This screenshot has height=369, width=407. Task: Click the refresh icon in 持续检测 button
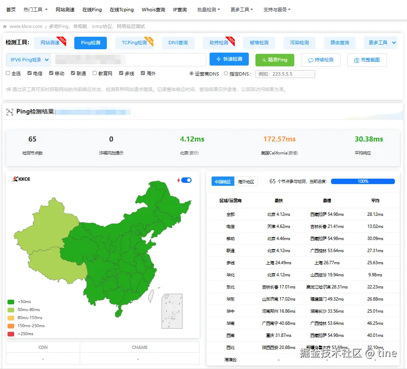pos(311,60)
